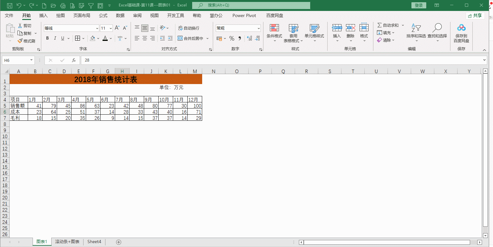The width and height of the screenshot is (493, 247).
Task: Expand the number format combo box
Action: point(259,28)
